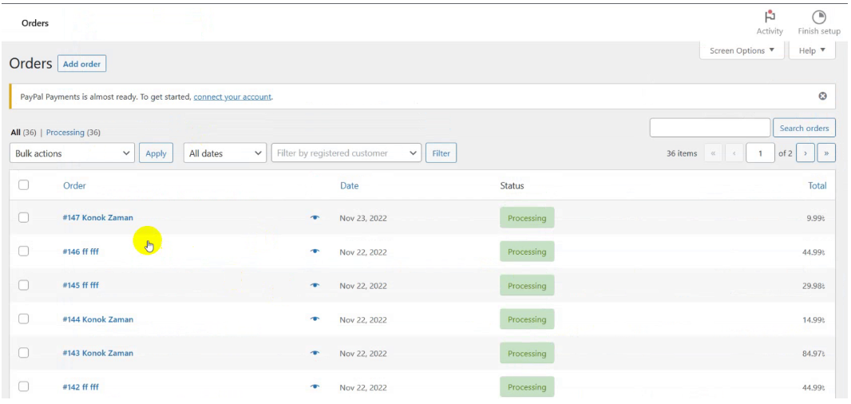Select checkbox for order #147

tap(23, 217)
